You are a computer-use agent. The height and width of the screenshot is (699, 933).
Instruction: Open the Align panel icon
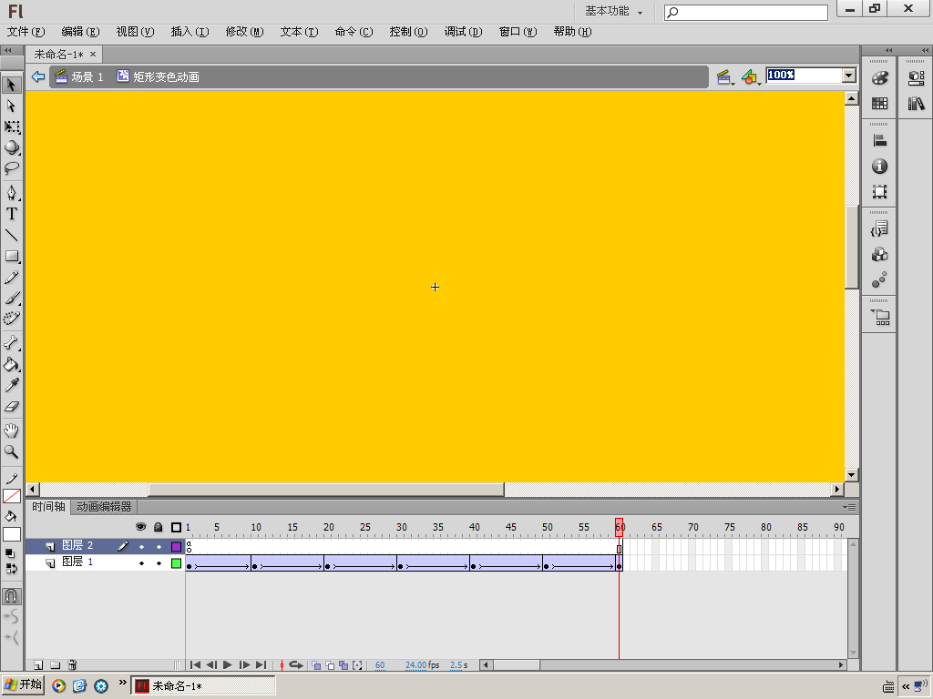coord(879,141)
